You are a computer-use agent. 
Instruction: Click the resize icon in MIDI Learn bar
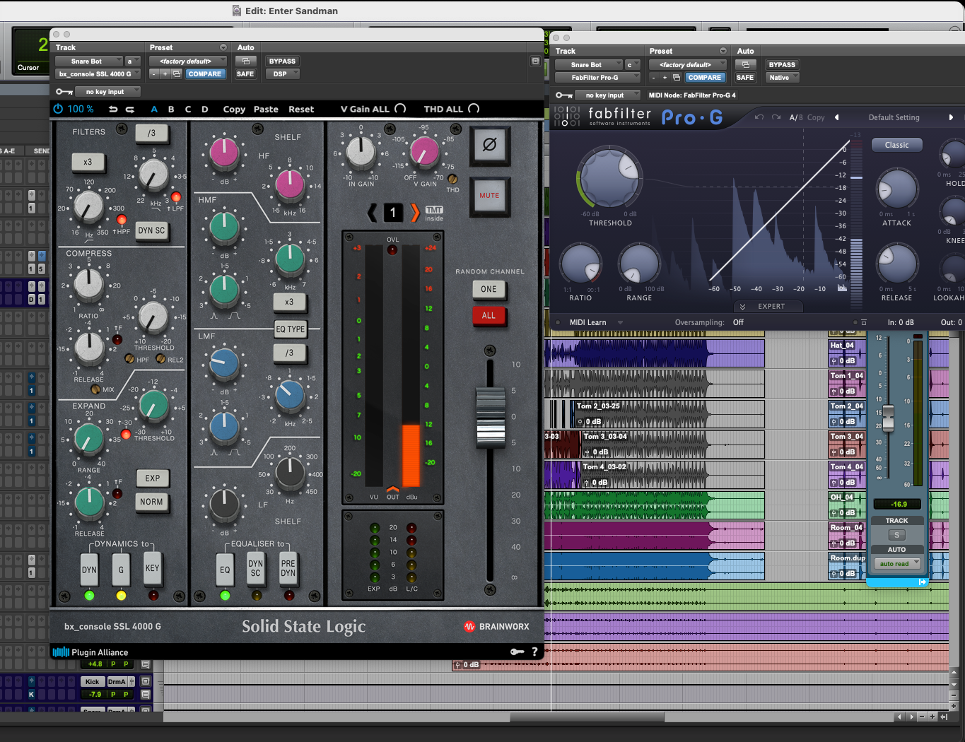[x=863, y=322]
